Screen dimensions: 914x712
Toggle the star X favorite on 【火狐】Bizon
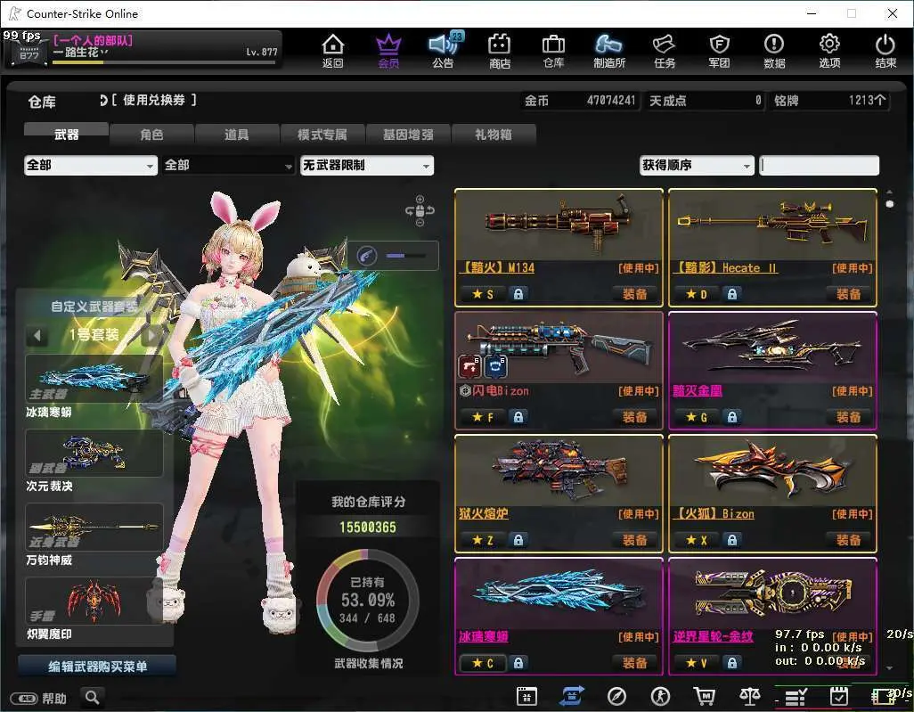698,540
